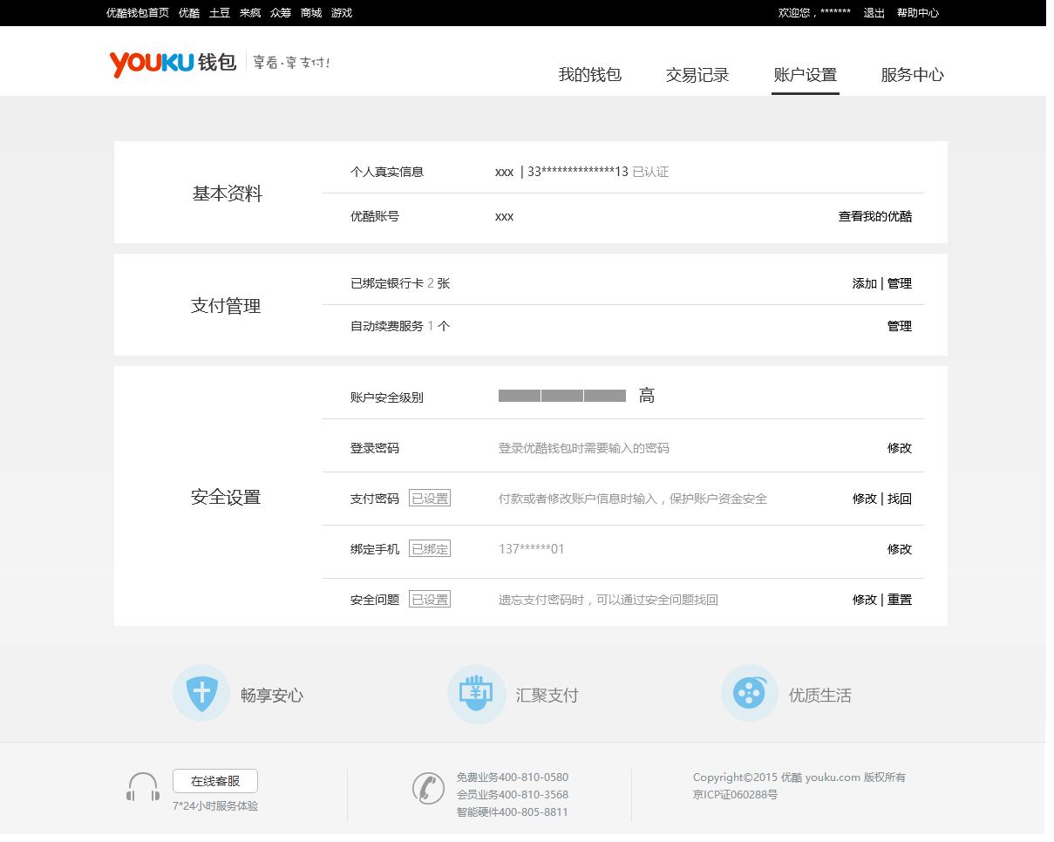The image size is (1054, 842).
Task: Open the 服务中心 tab
Action: [912, 75]
